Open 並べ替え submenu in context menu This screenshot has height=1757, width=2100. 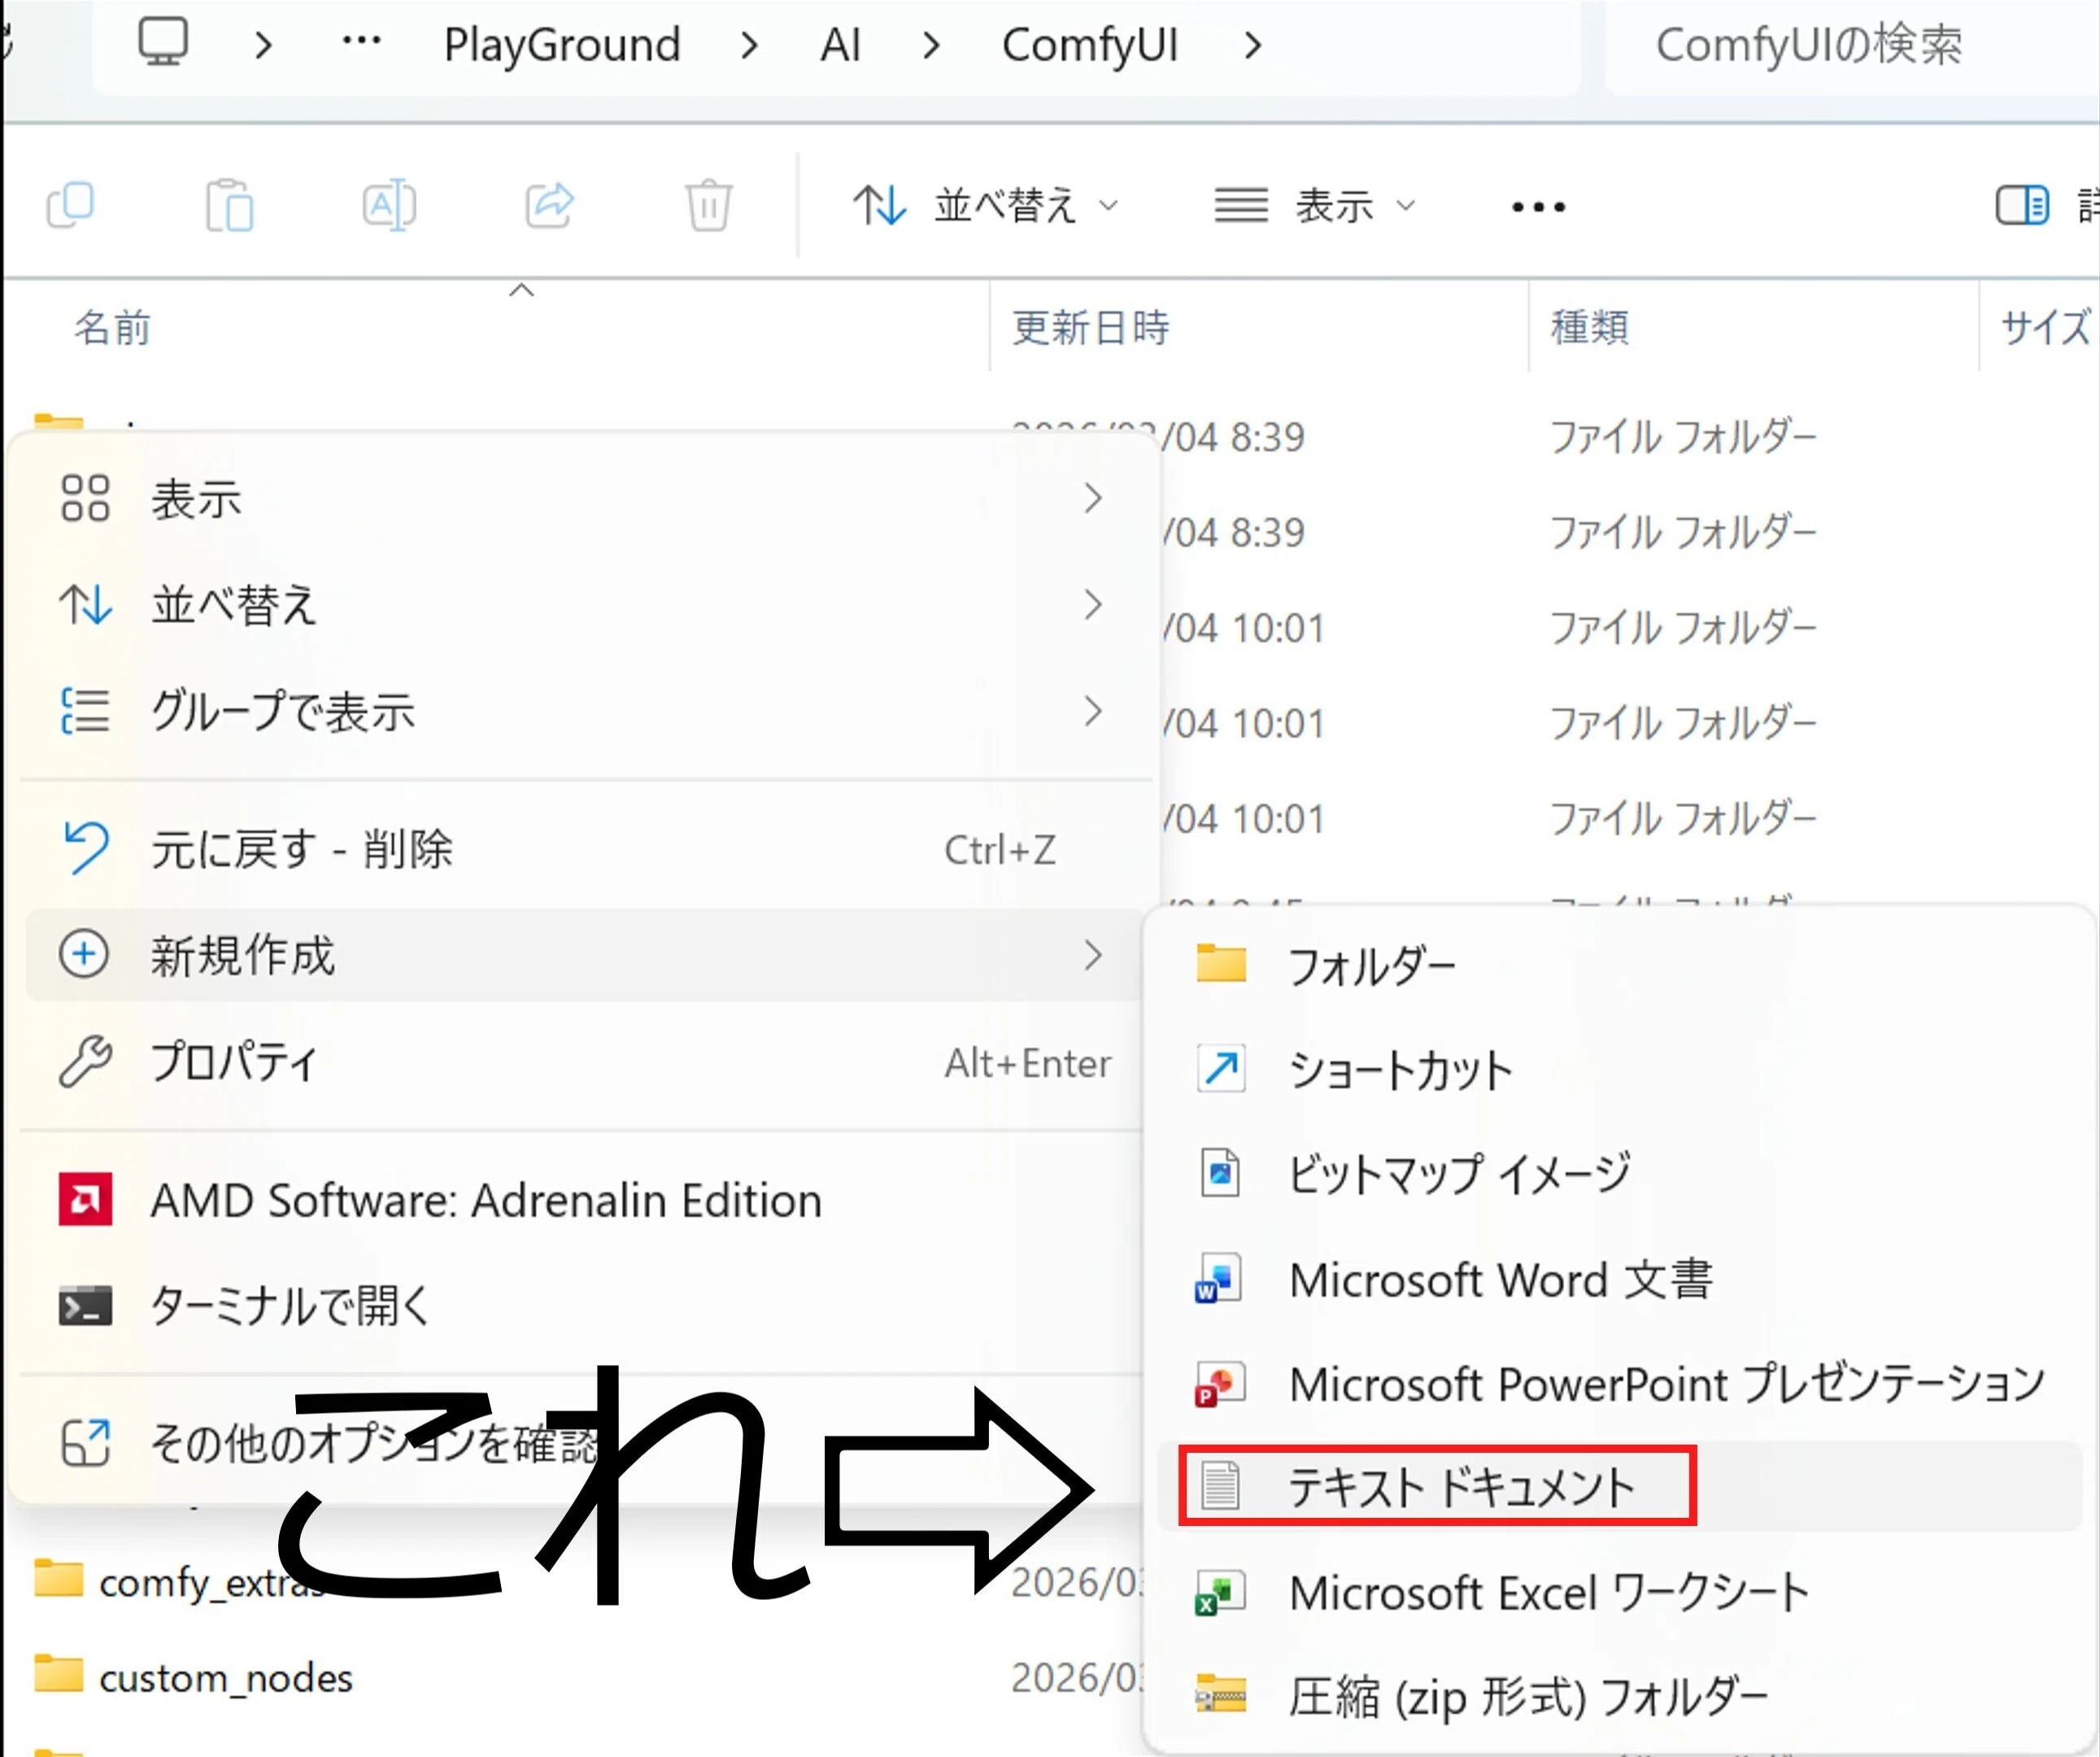pos(584,605)
